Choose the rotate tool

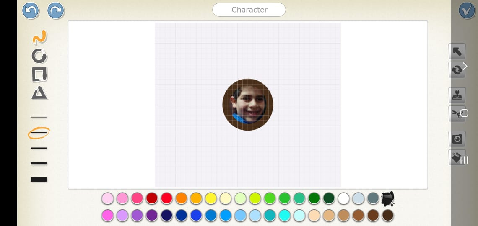pos(457,70)
